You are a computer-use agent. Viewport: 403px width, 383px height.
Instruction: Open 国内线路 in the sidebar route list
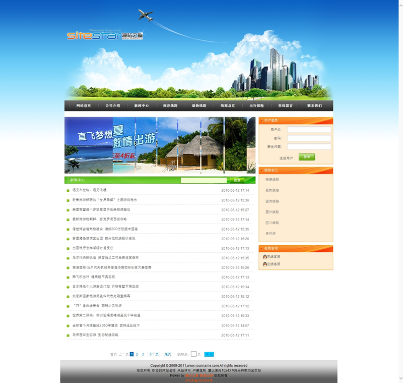[273, 201]
